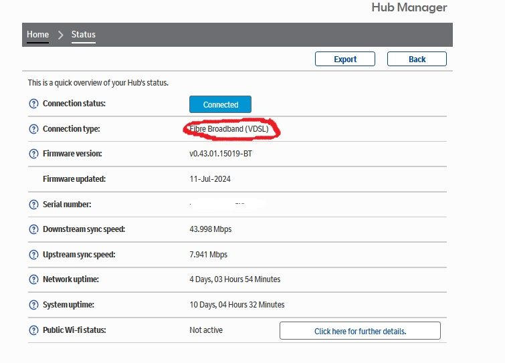Screen dimensions: 505x363
Task: Click the Export button
Action: click(x=345, y=59)
